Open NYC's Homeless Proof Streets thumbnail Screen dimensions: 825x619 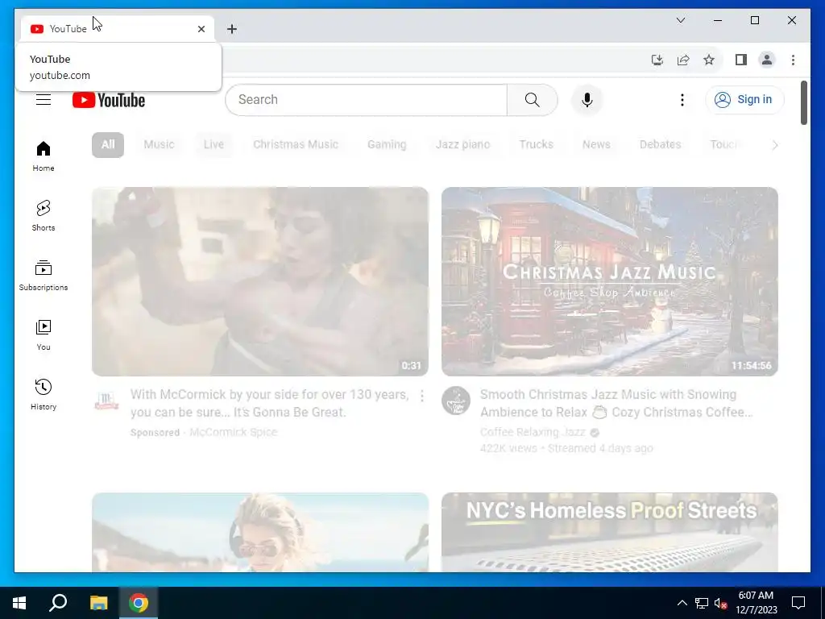609,532
